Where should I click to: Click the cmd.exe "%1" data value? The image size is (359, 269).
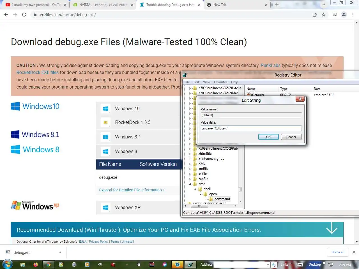324,95
